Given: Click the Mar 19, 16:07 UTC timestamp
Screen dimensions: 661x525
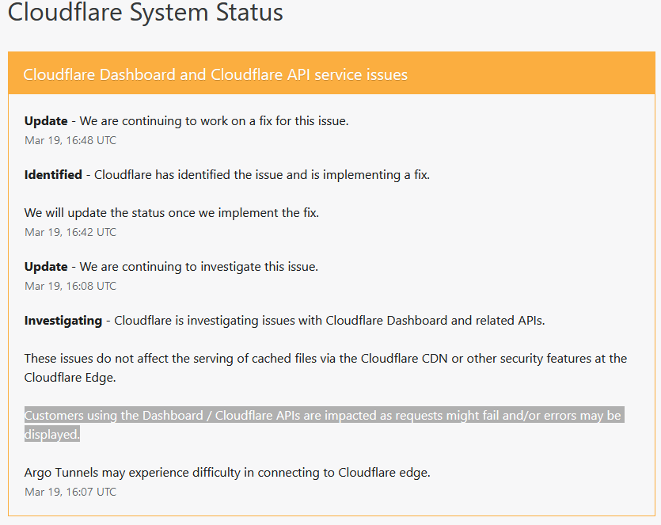Looking at the screenshot, I should pos(70,492).
